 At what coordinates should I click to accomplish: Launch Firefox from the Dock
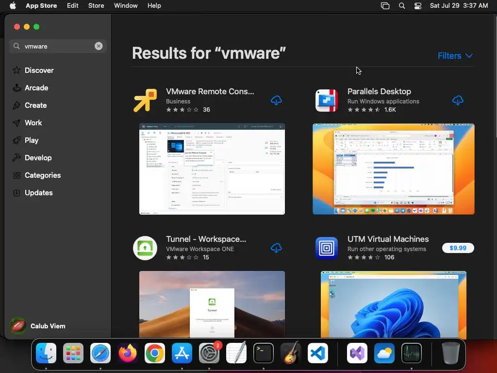pos(128,353)
